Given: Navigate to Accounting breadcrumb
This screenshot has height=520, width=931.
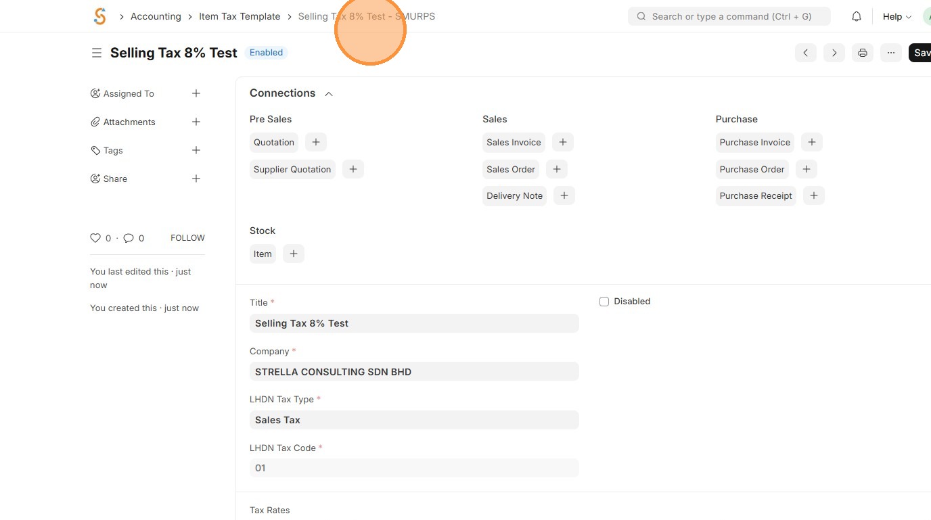Looking at the screenshot, I should 156,16.
